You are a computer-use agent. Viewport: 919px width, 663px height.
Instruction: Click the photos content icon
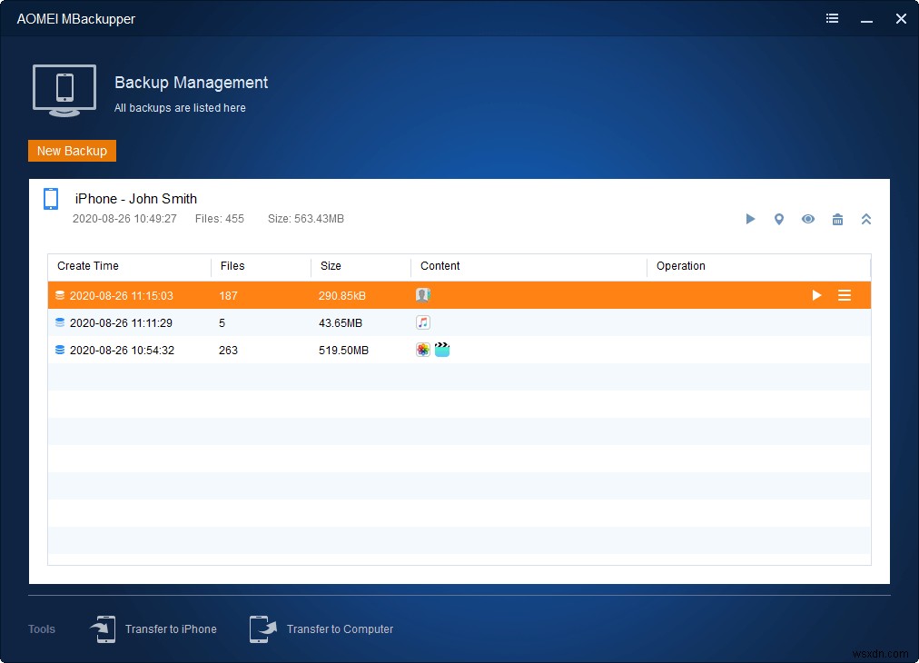[422, 350]
